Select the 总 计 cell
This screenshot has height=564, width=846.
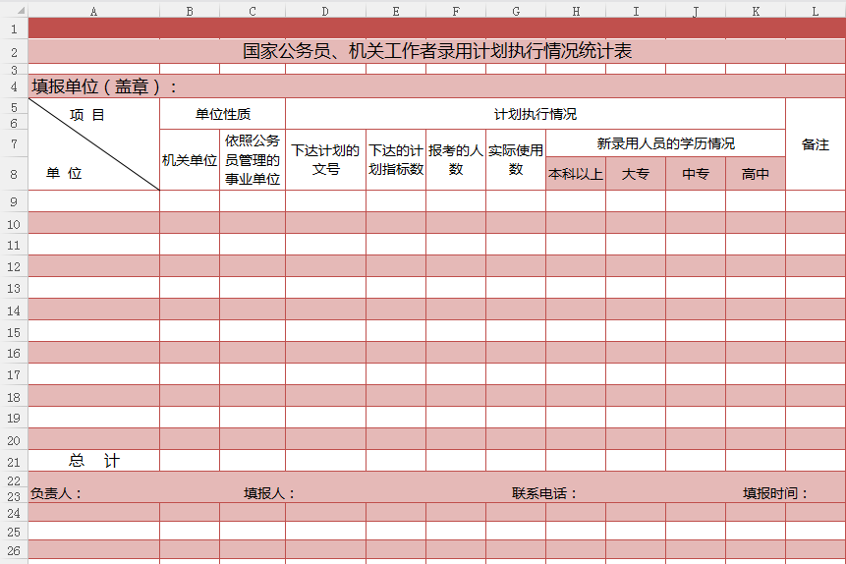[93, 461]
